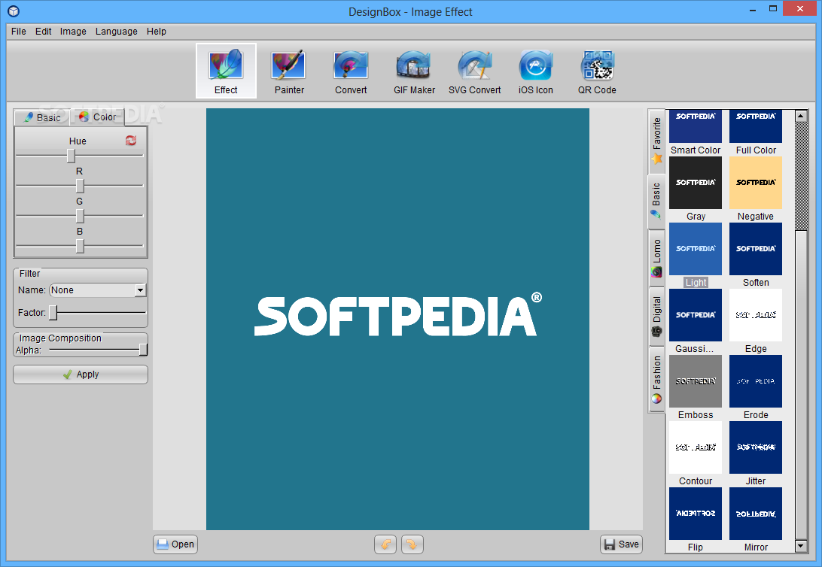The width and height of the screenshot is (822, 567).
Task: Apply the Flip effect thumbnail
Action: 695,514
